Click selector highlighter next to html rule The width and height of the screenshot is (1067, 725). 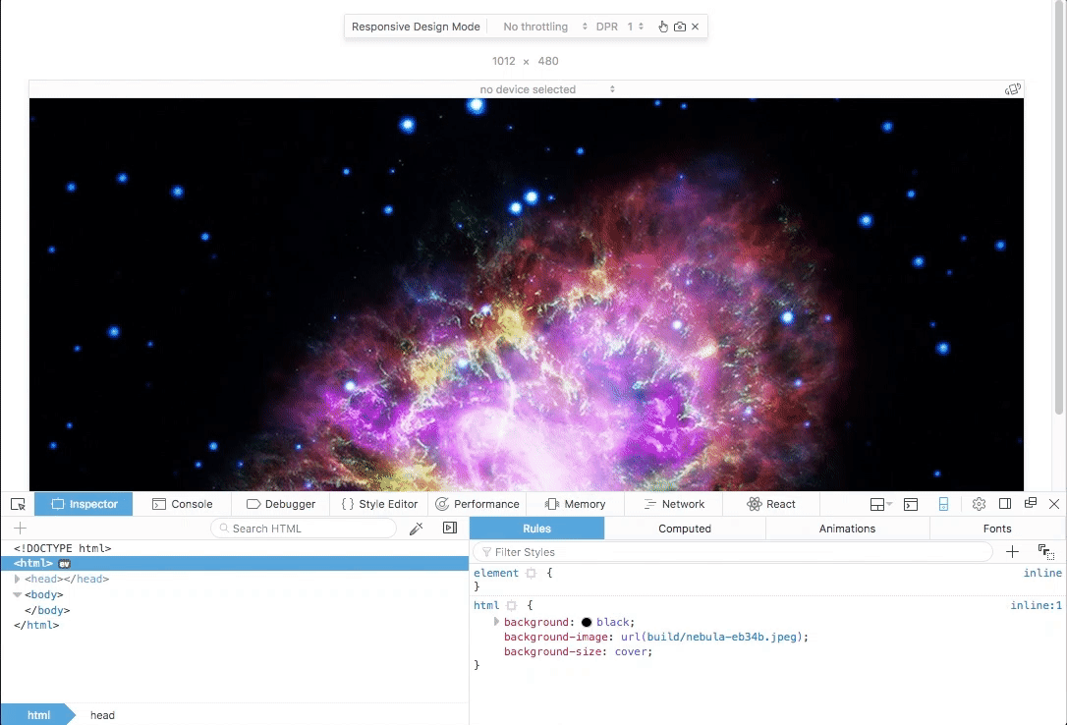[x=512, y=605]
